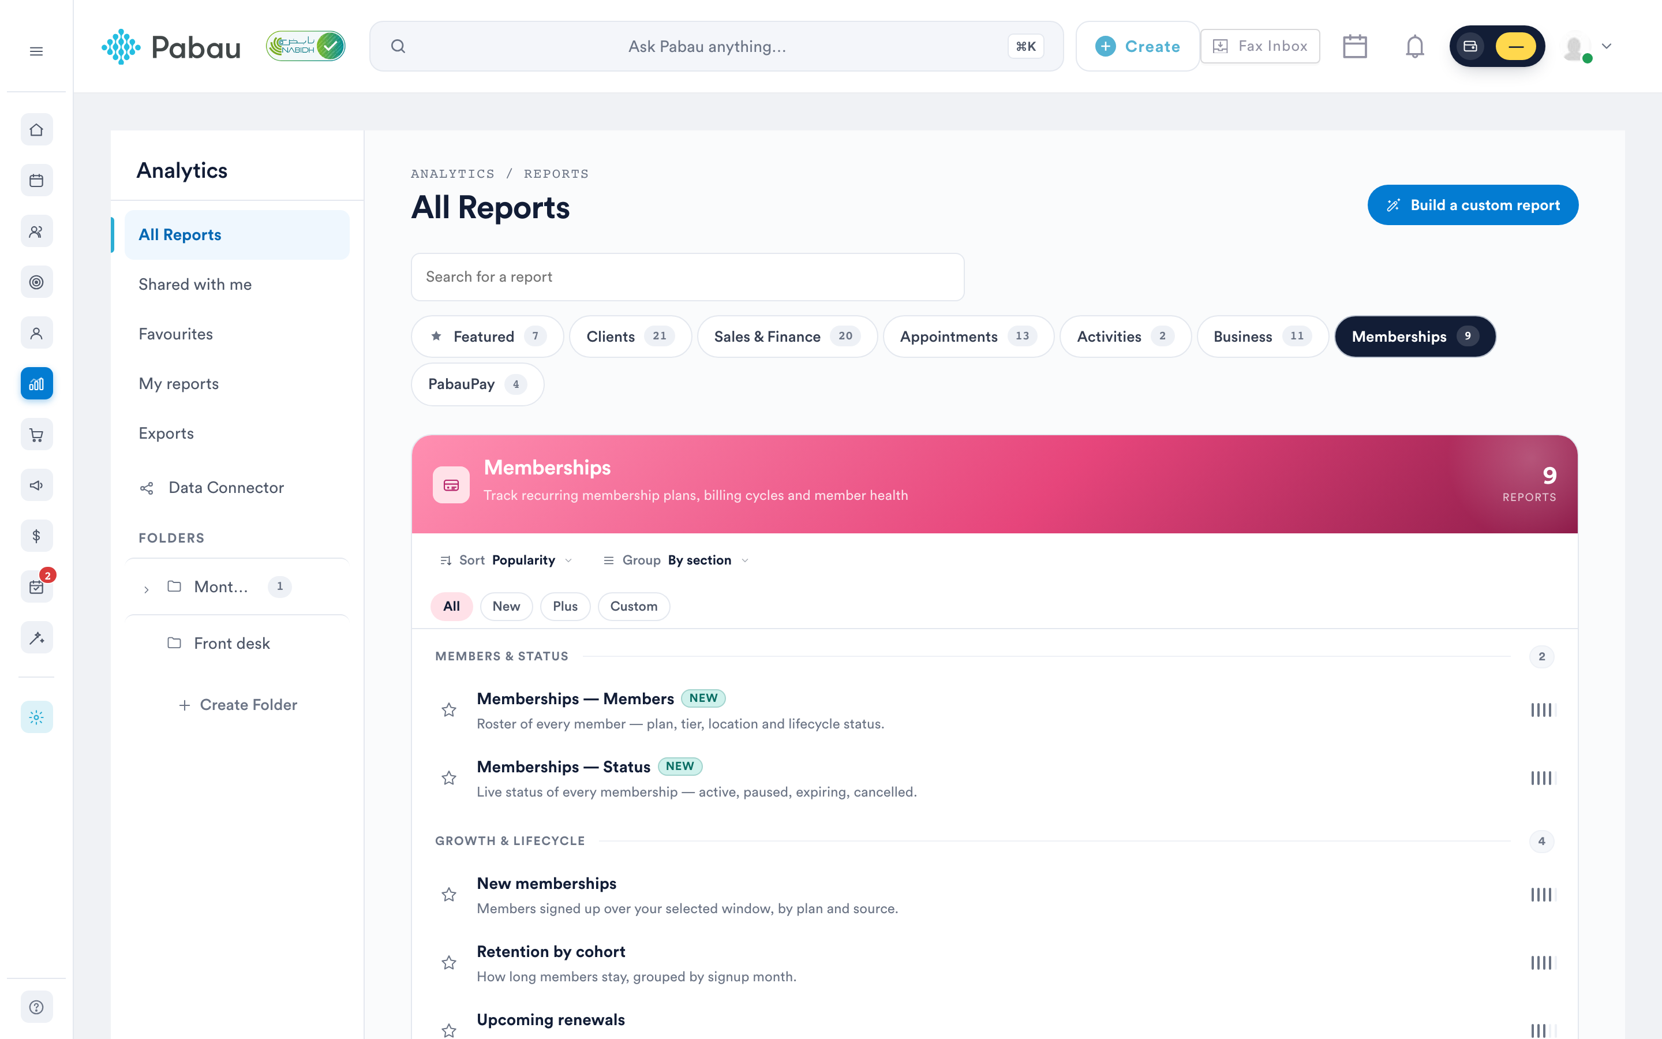1662x1039 pixels.
Task: Select the Memberships category tab
Action: [x=1416, y=336]
